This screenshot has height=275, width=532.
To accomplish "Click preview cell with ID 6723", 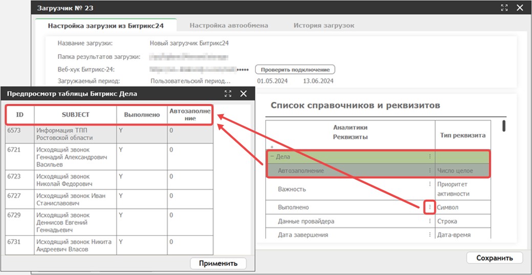I will point(20,180).
